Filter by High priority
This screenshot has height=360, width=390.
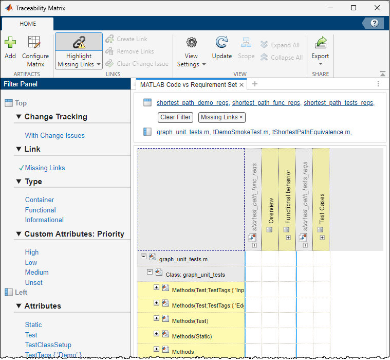click(32, 252)
